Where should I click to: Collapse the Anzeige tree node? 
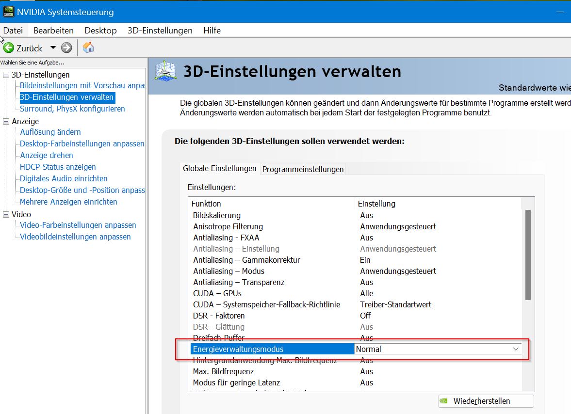click(x=6, y=121)
